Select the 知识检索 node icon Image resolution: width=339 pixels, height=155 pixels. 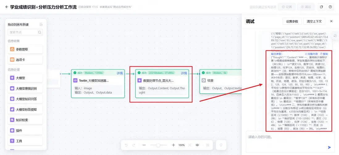click(12, 120)
